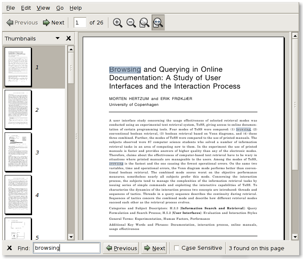Close the Find bar with the X
The image size is (303, 259).
click(x=9, y=248)
